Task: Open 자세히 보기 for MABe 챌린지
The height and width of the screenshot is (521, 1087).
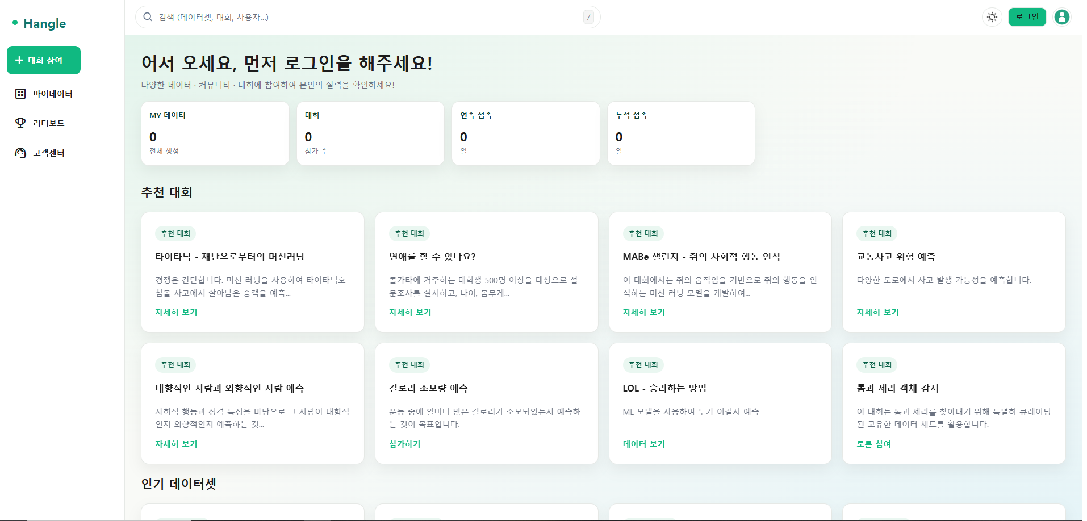Action: (x=643, y=312)
